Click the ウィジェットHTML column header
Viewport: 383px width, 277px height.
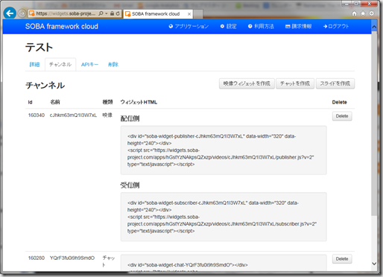[139, 102]
